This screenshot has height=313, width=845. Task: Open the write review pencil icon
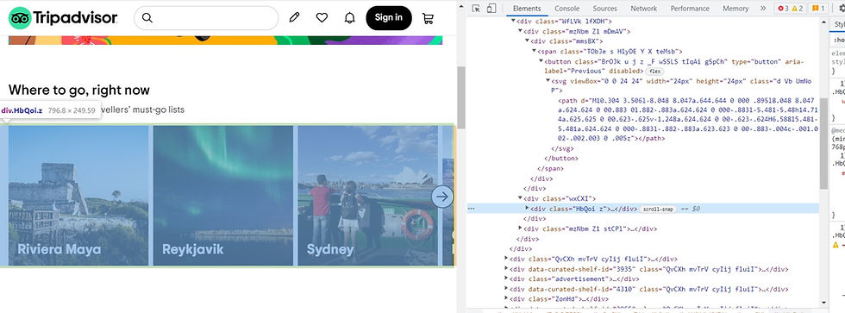click(294, 18)
